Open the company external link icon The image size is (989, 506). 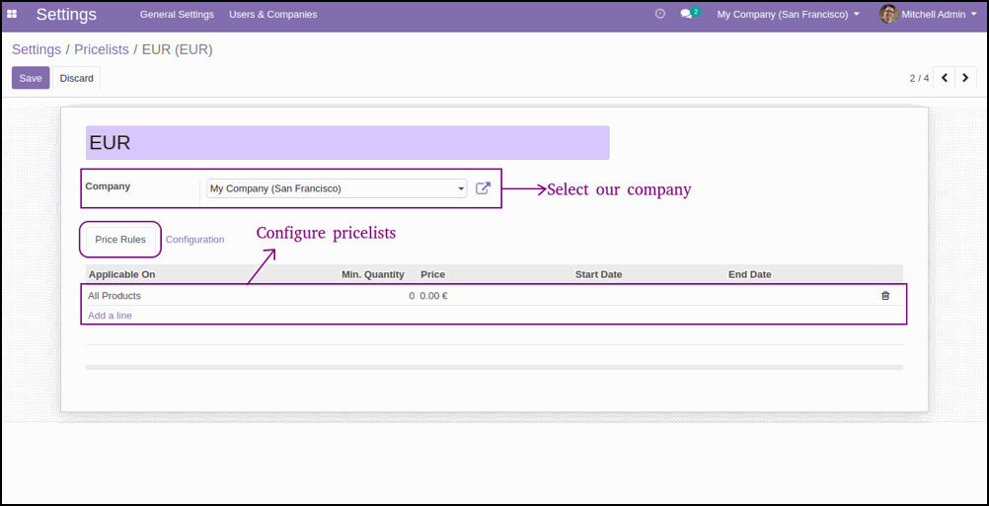(483, 187)
